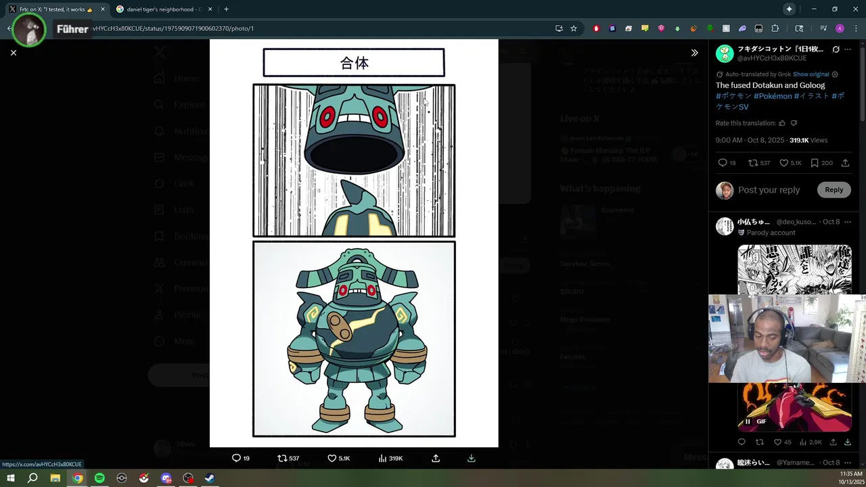The width and height of the screenshot is (866, 487).
Task: Open the Grok icon beside the author name
Action: click(836, 49)
